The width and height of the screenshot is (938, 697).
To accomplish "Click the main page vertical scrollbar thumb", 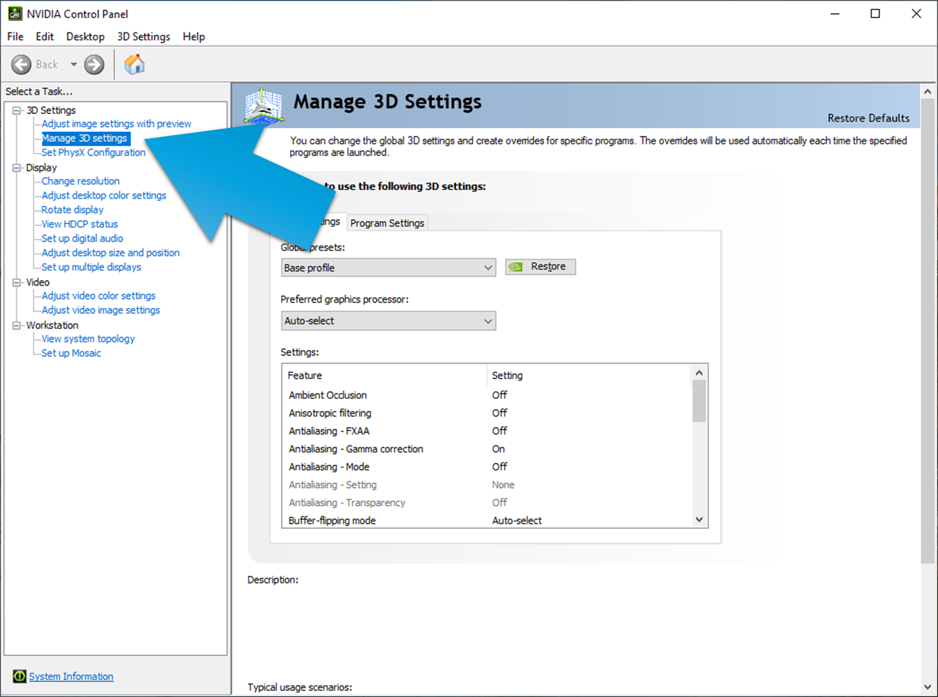I will pyautogui.click(x=927, y=331).
